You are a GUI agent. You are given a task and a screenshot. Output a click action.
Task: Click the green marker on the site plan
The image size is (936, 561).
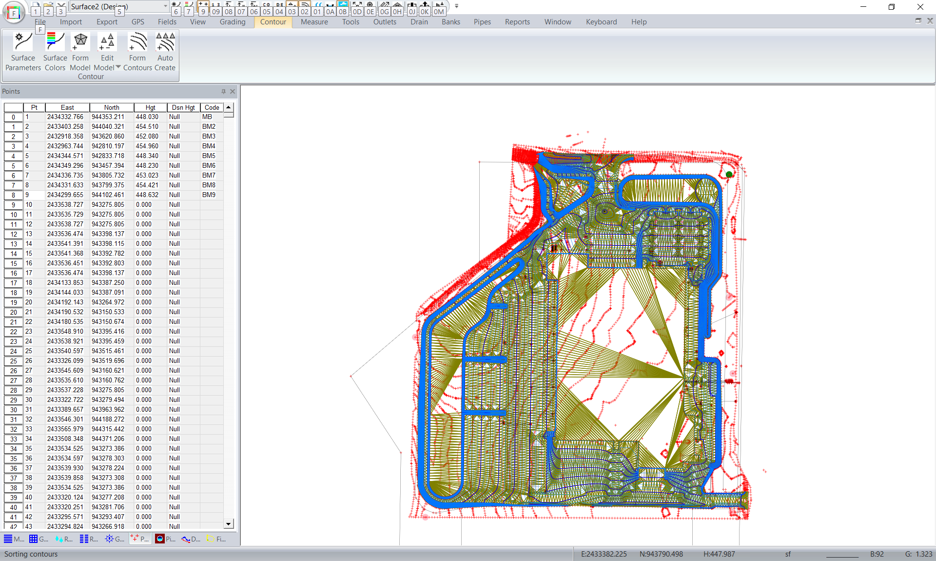click(x=729, y=174)
